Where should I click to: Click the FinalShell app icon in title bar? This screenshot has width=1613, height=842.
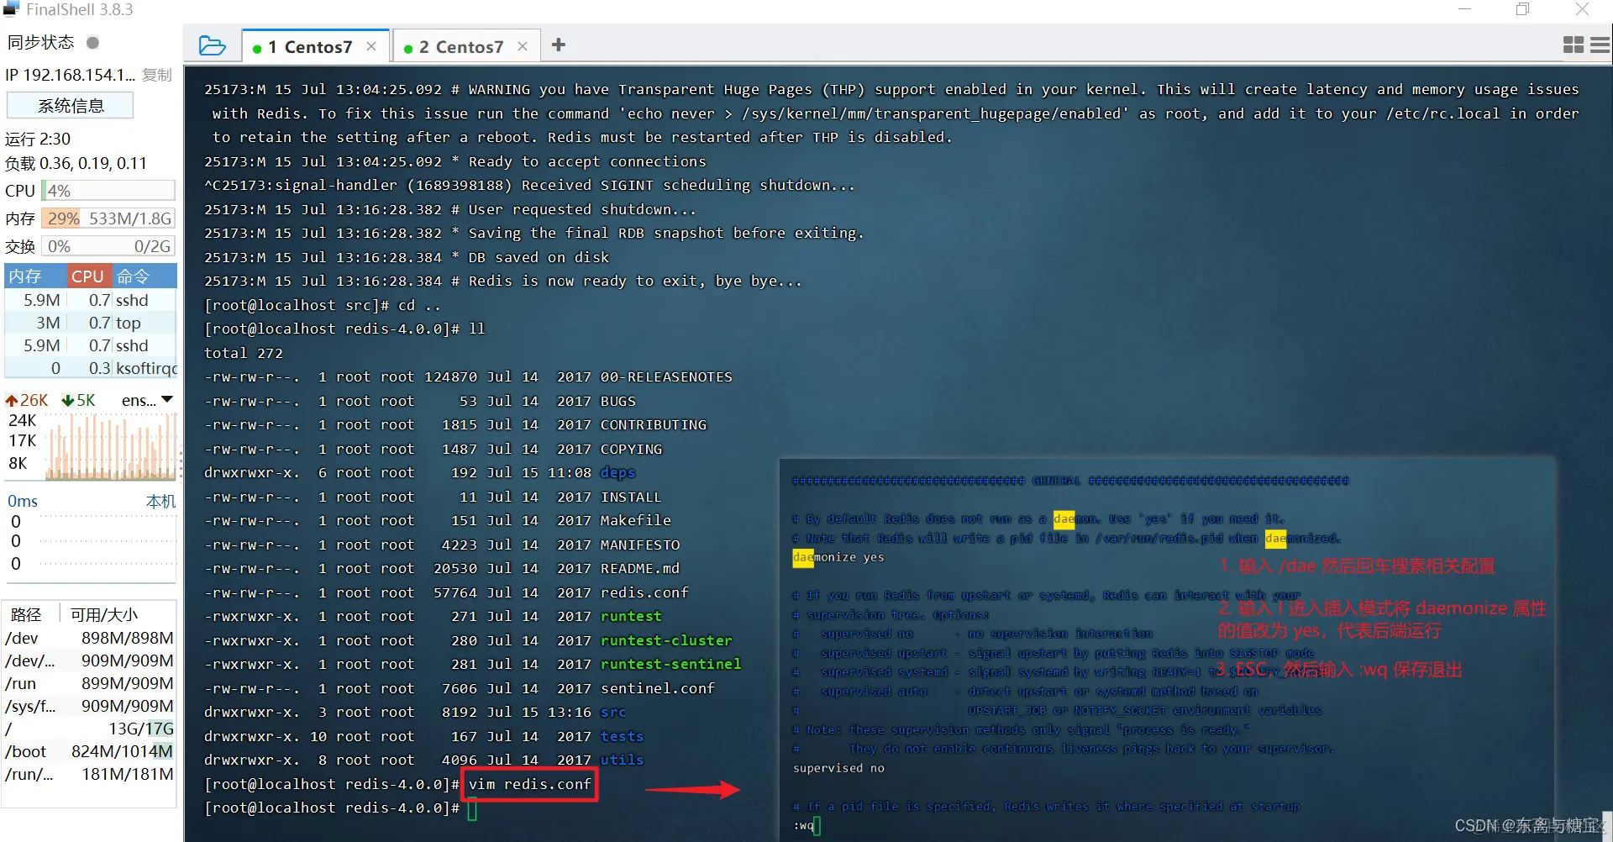pyautogui.click(x=11, y=9)
